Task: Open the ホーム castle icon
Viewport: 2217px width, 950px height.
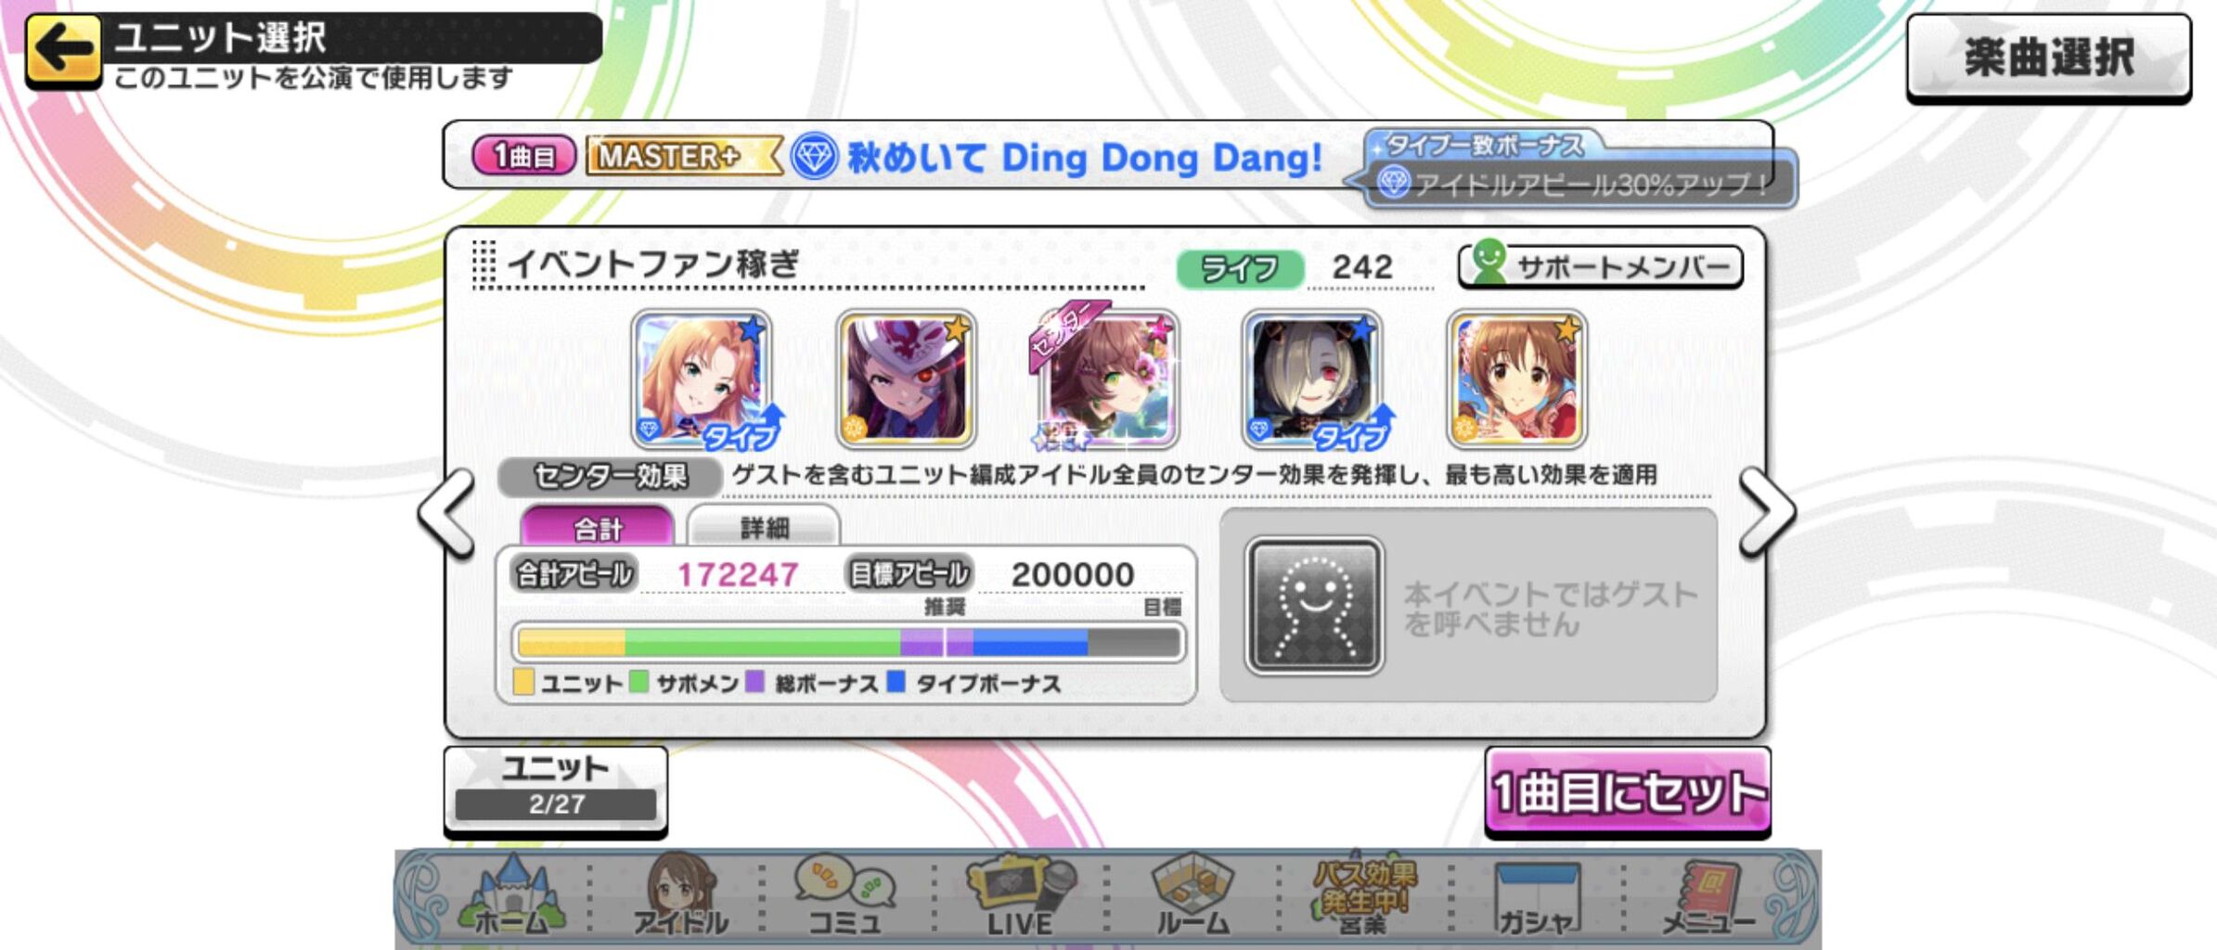Action: click(x=512, y=895)
